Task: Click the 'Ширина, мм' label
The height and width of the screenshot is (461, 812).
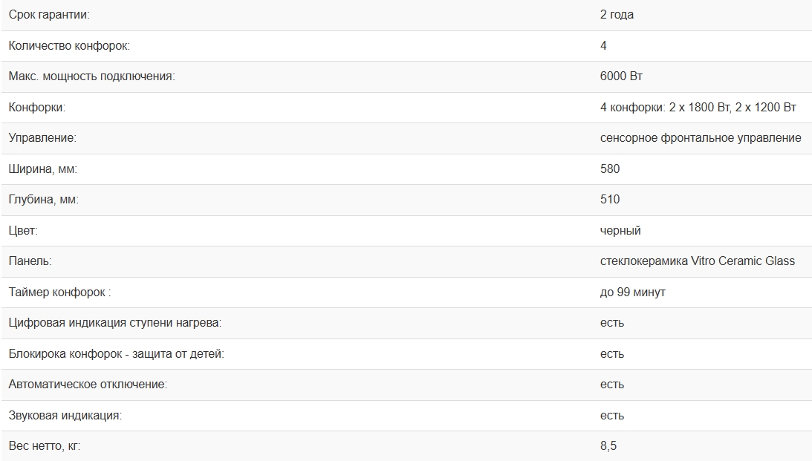Action: [x=43, y=169]
